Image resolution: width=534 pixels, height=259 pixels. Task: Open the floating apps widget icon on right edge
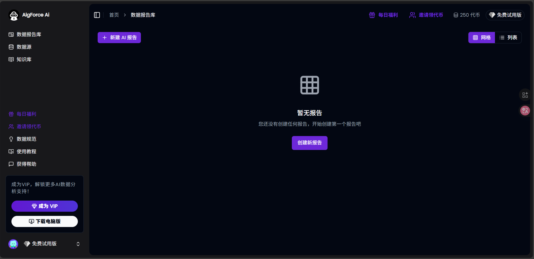click(x=525, y=95)
